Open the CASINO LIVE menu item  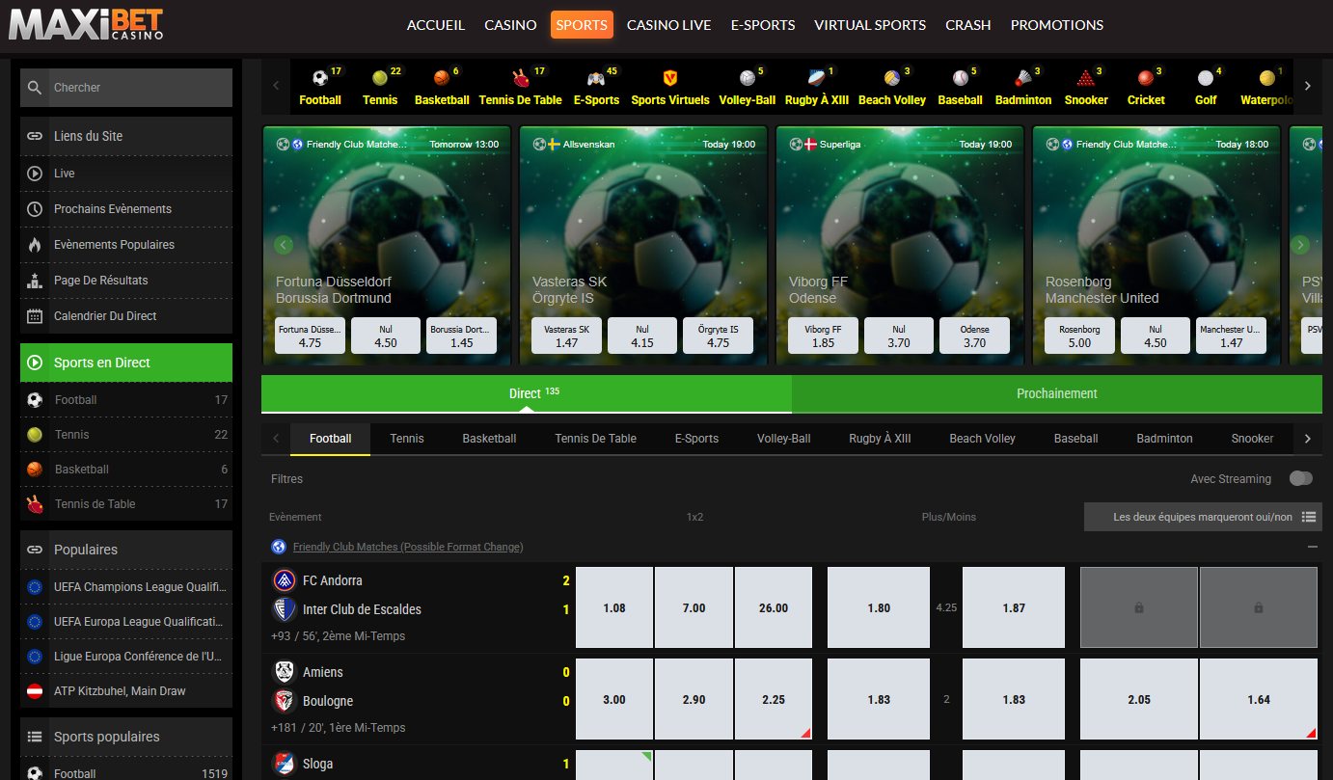[668, 25]
